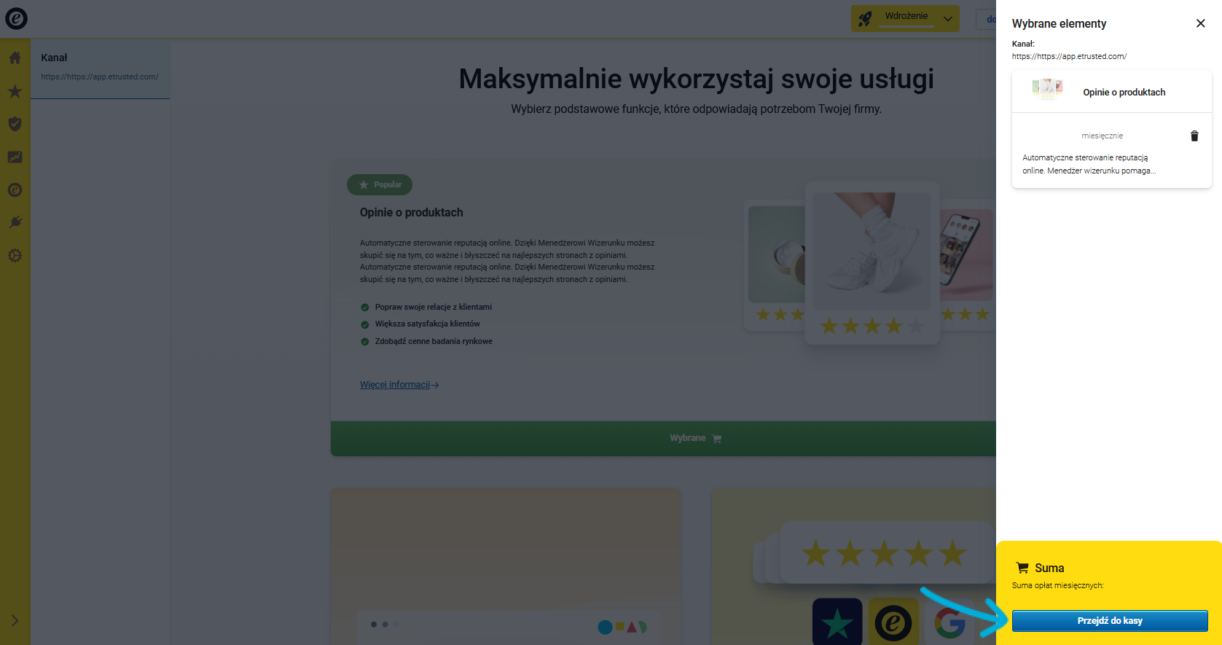1222x645 pixels.
Task: Open the analytics chart icon in sidebar
Action: click(x=15, y=157)
